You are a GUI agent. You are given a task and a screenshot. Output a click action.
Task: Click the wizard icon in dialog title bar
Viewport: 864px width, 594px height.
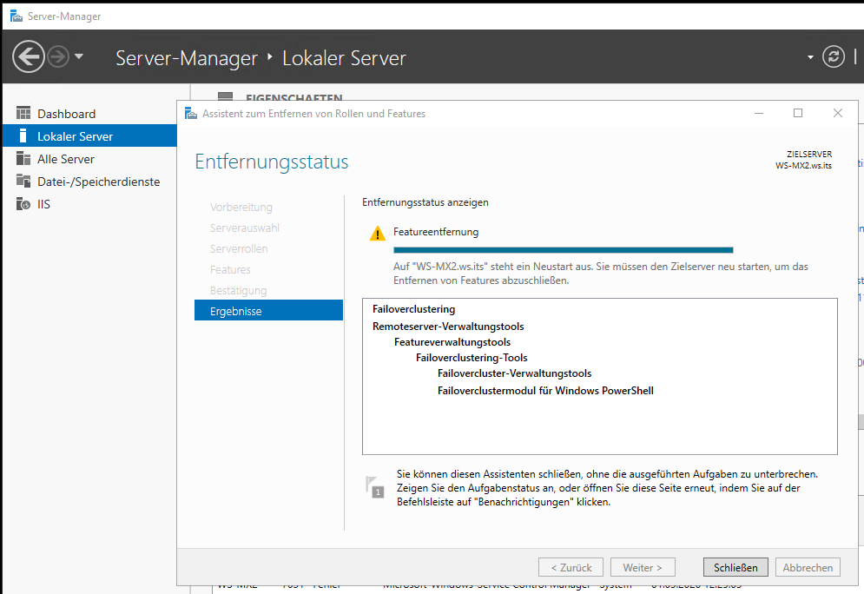point(191,114)
